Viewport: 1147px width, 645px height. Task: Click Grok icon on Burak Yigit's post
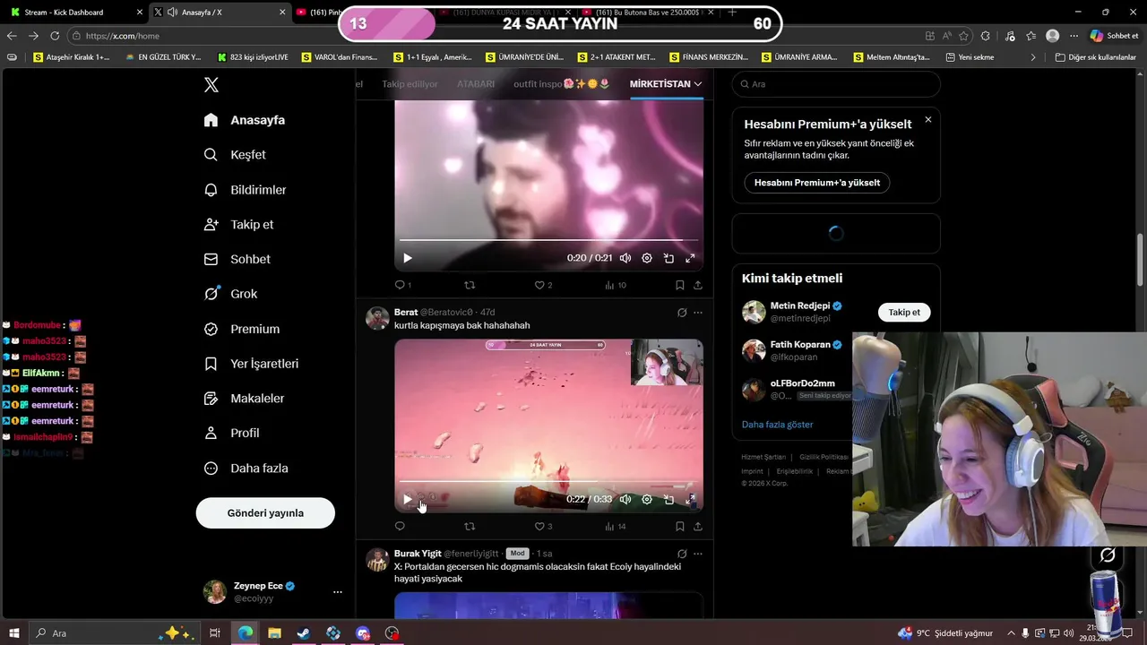click(x=682, y=554)
